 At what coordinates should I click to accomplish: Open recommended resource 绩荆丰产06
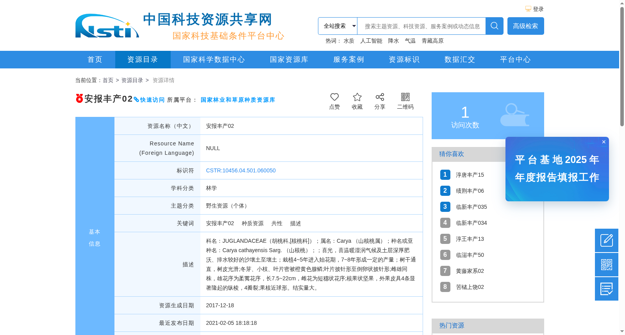click(470, 191)
